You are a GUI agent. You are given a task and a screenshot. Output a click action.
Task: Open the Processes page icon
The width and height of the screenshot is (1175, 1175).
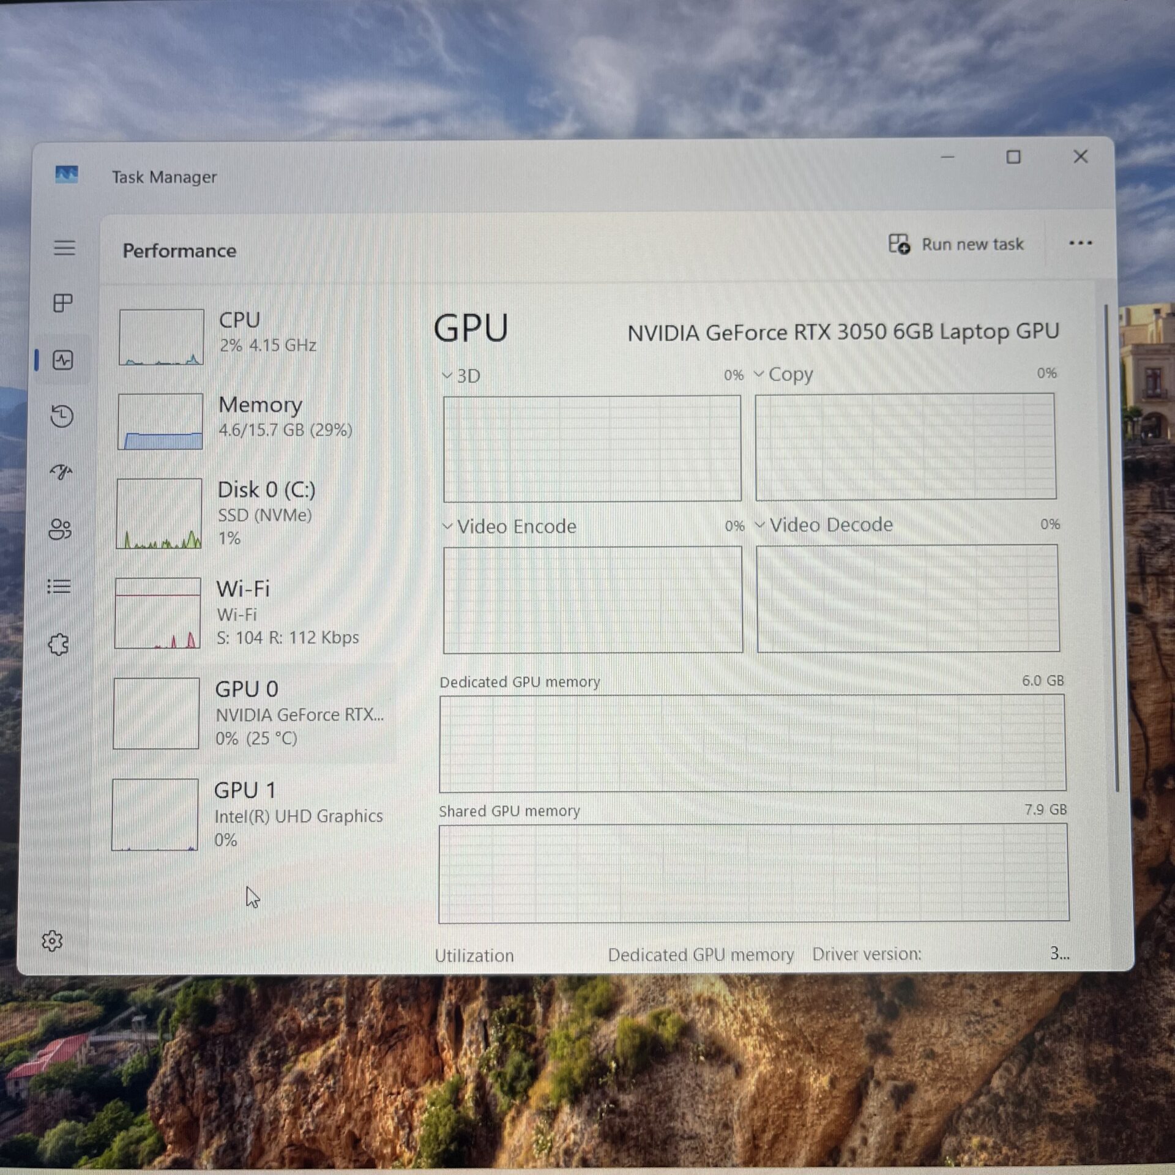[63, 303]
